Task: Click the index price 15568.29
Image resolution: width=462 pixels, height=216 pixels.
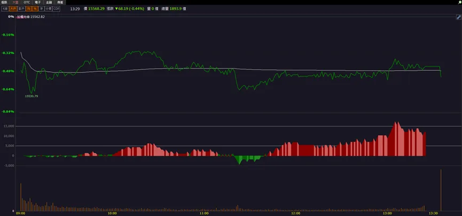Action: [x=96, y=9]
